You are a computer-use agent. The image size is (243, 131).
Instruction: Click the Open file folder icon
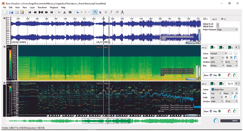click(x=11, y=12)
